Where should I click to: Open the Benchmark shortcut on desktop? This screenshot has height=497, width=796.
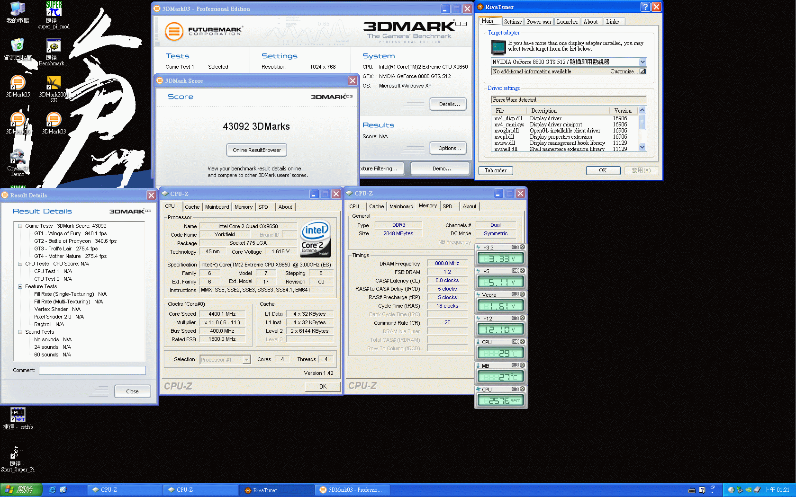click(54, 52)
